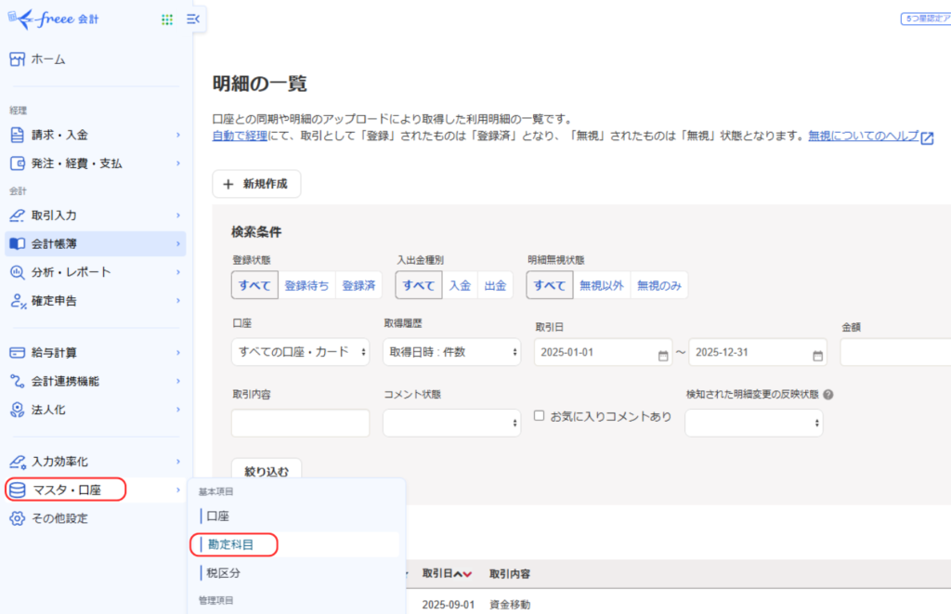Open the green app grid launcher icon

tap(167, 20)
